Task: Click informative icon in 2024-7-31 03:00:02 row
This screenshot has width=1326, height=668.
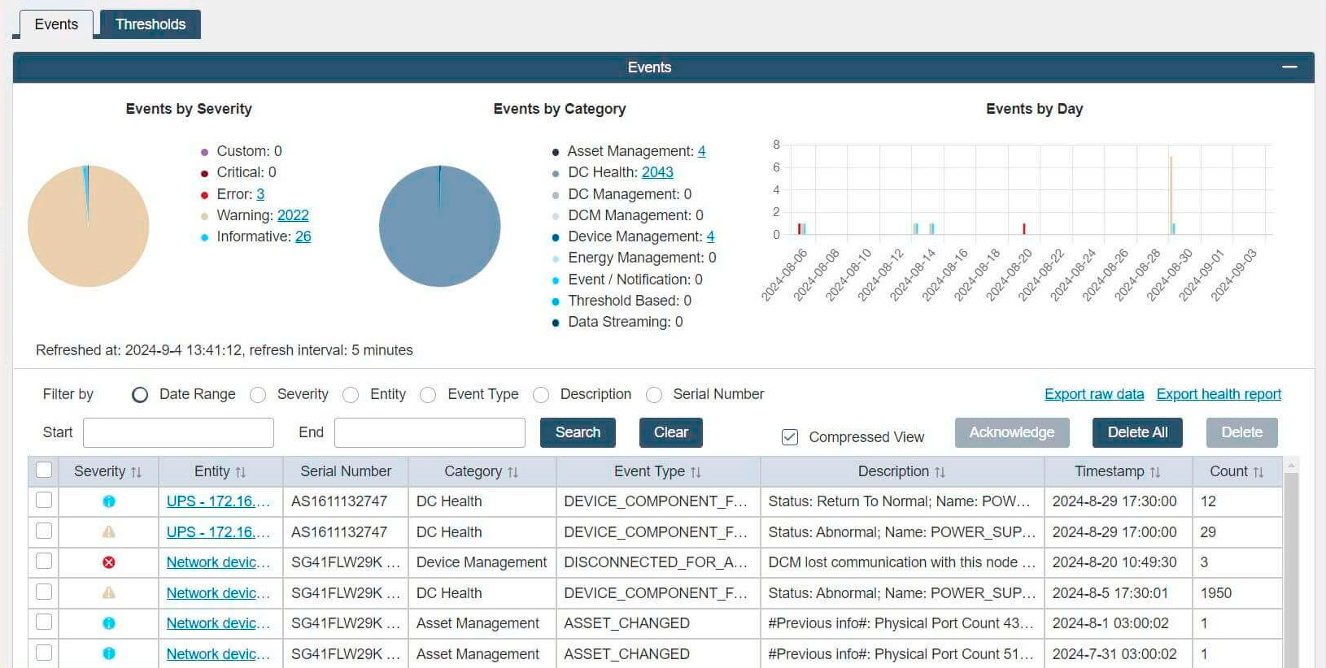Action: 109,653
